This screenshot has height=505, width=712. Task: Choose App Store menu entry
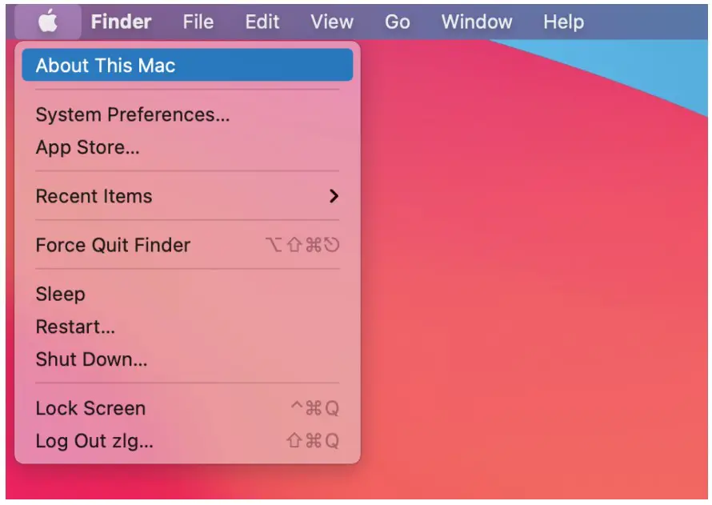click(x=187, y=147)
